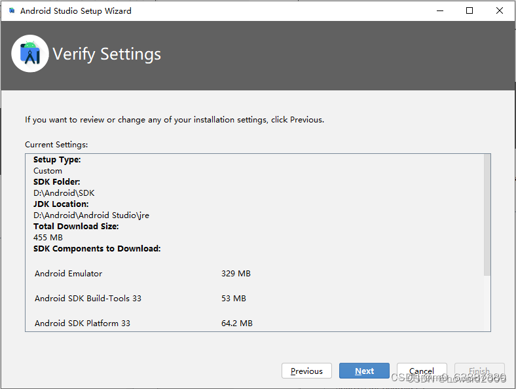
Task: Click the settings list vertical scrollbar
Action: tap(487, 215)
